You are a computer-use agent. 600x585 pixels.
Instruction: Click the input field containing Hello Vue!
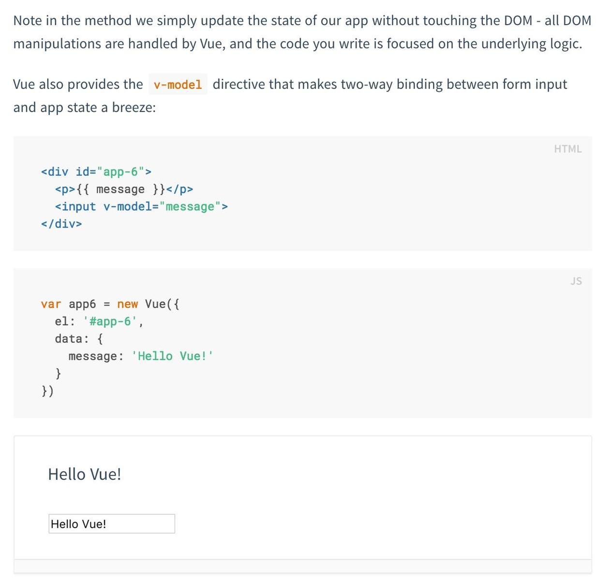point(111,523)
